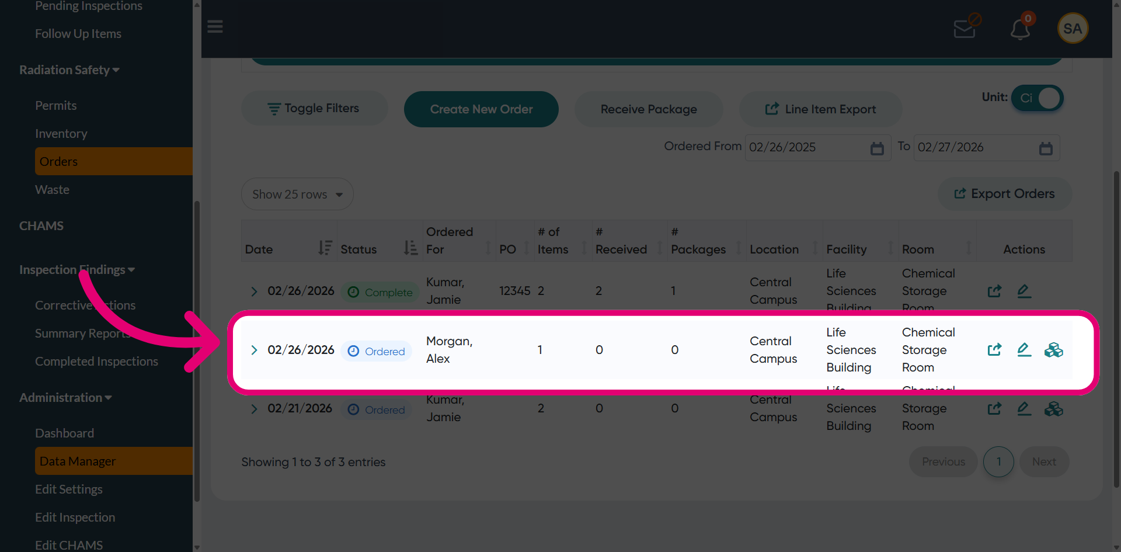
Task: Toggle the Ci unit switch
Action: coord(1038,98)
